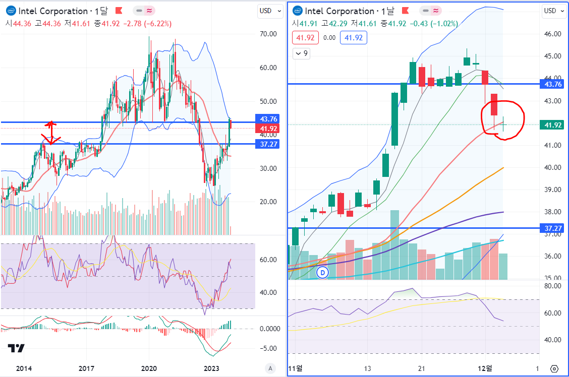Click the 43.76 price label on daily chart
The height and width of the screenshot is (377, 569).
coord(553,85)
